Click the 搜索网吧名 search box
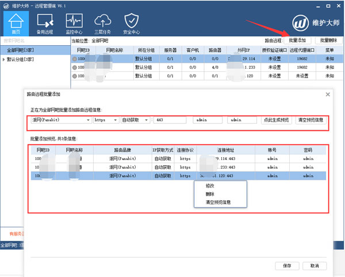 [35, 41]
